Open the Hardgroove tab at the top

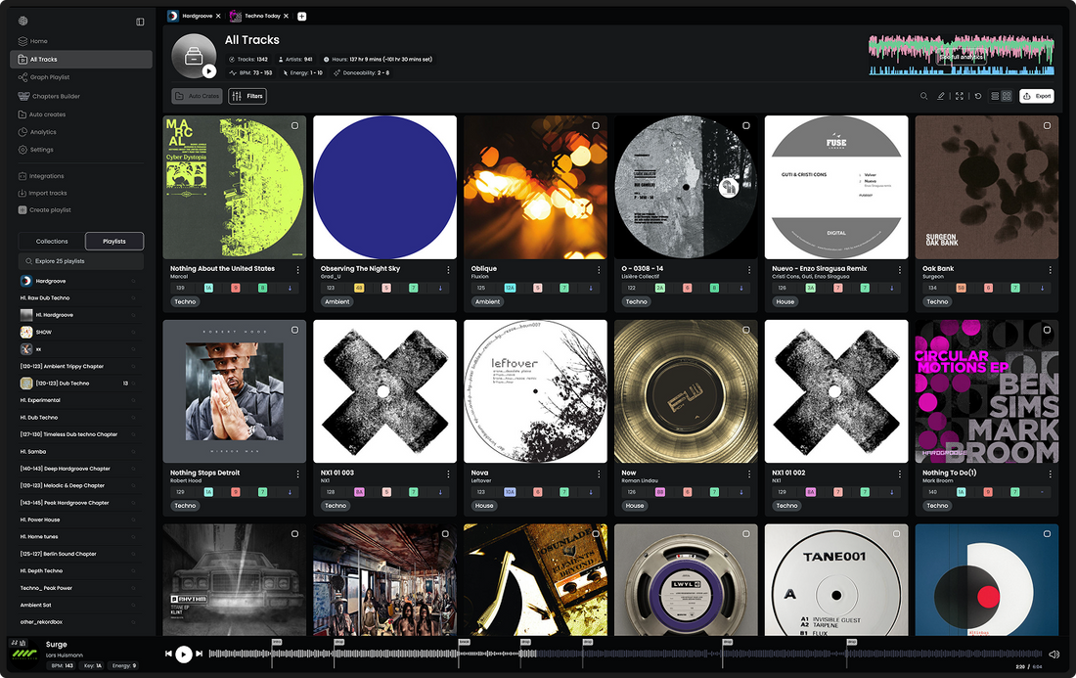(191, 16)
